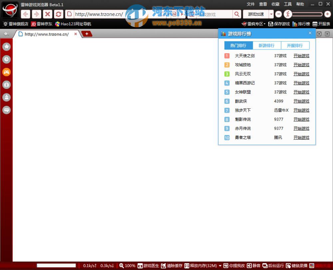This screenshot has width=333, height=270.
Task: Open the 收藏 menu
Action: 275,4
